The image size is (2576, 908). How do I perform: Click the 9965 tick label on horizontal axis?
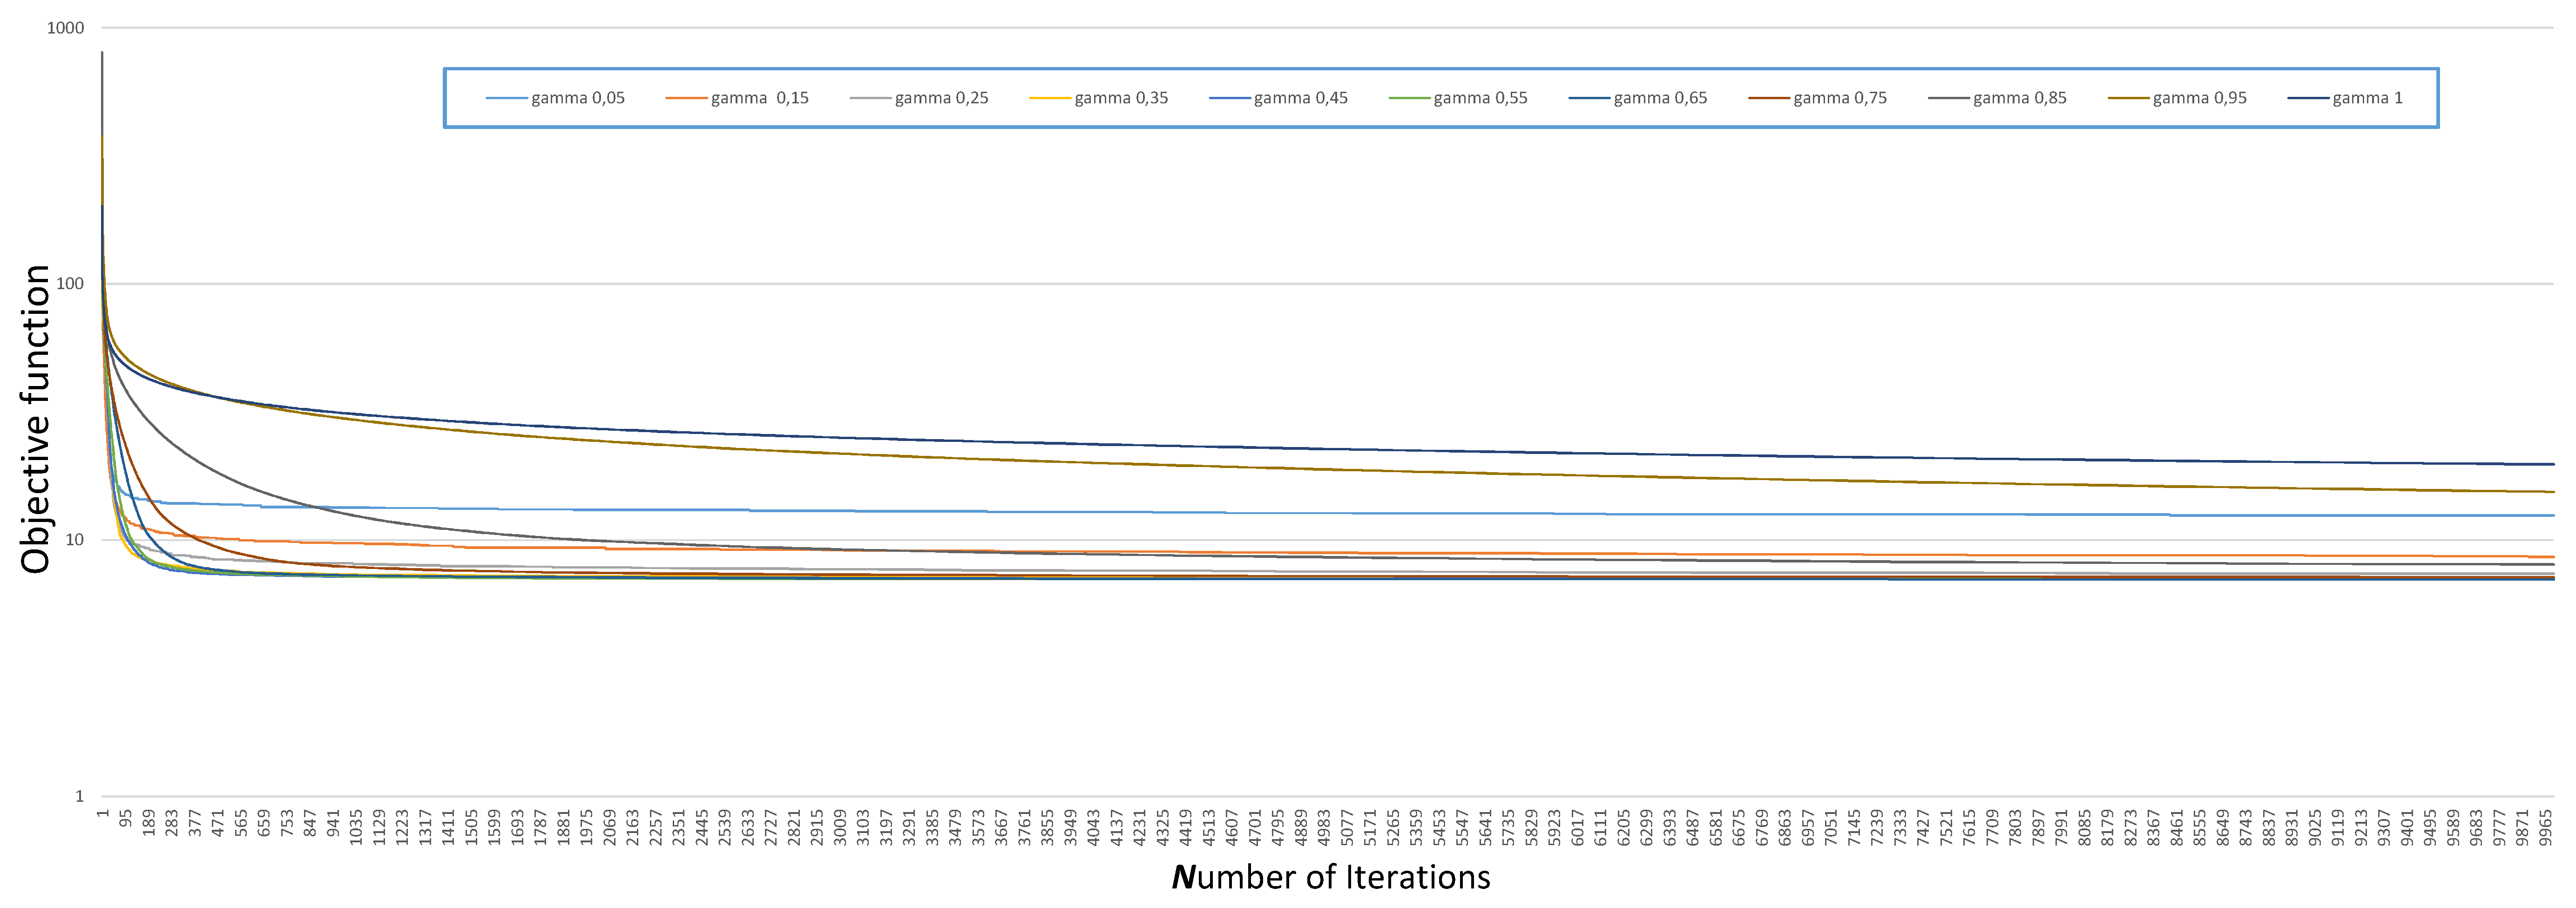pyautogui.click(x=2546, y=828)
